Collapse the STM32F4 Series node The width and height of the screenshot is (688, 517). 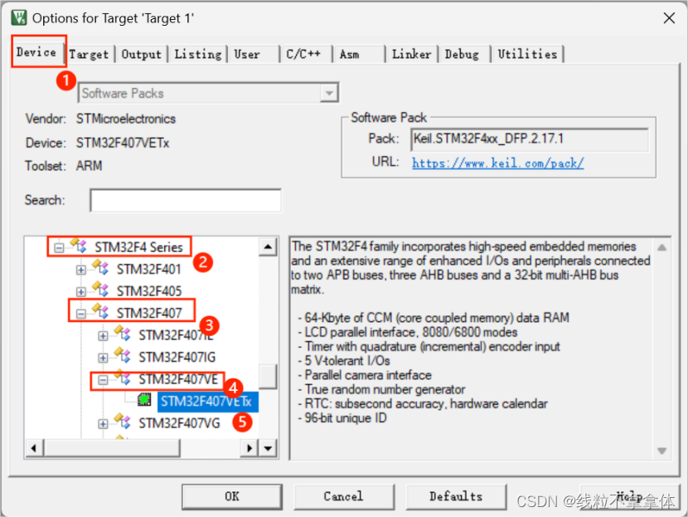[x=59, y=248]
